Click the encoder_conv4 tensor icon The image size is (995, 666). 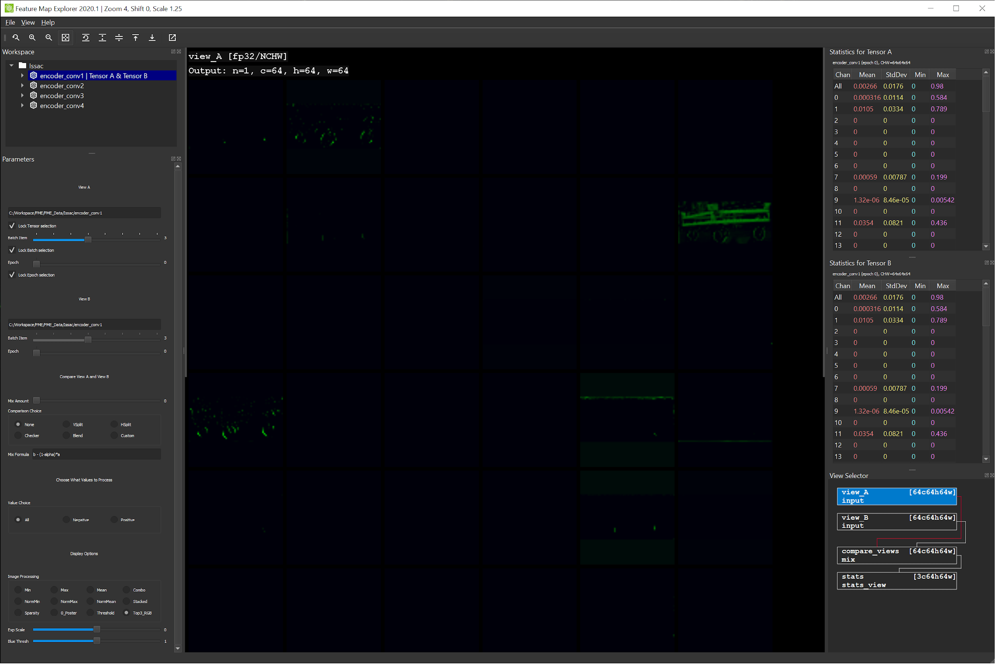33,105
